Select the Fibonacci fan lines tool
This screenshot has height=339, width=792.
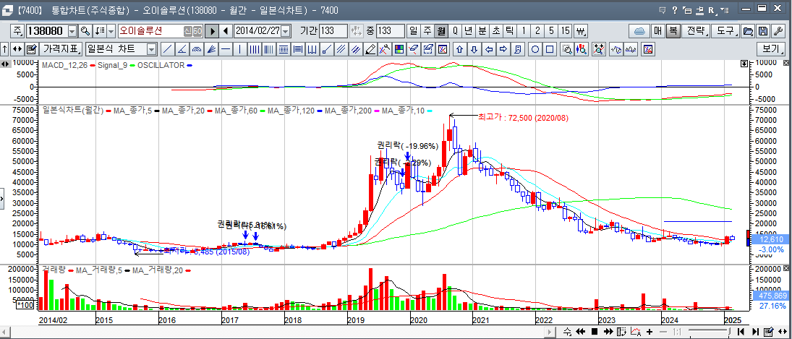210,49
